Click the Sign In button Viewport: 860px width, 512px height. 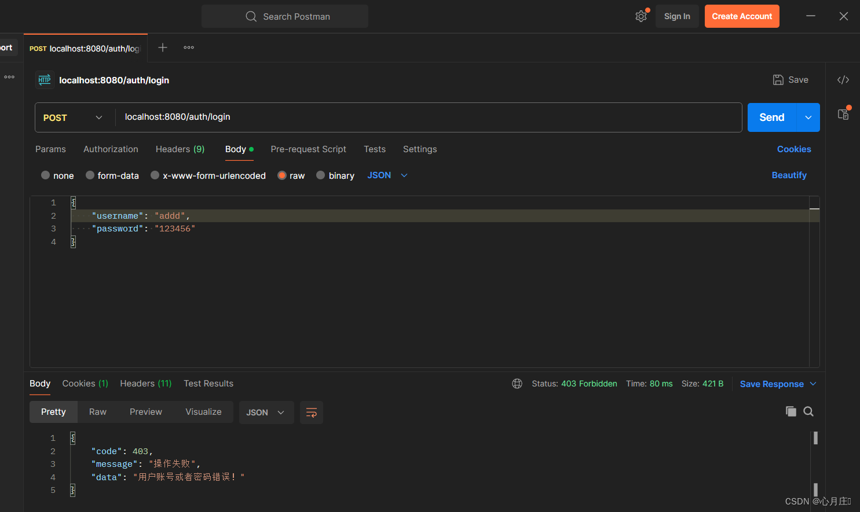click(677, 16)
